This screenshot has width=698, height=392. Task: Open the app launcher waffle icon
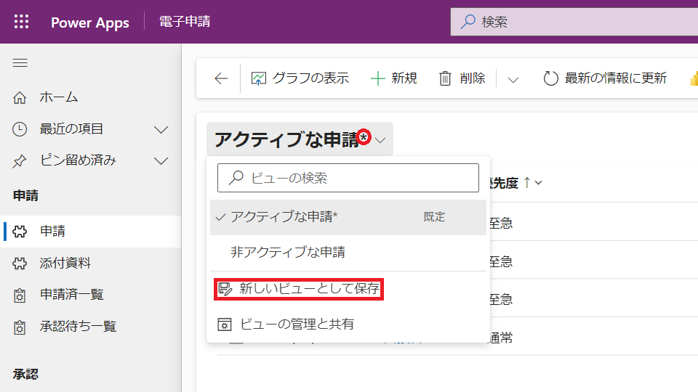[22, 22]
